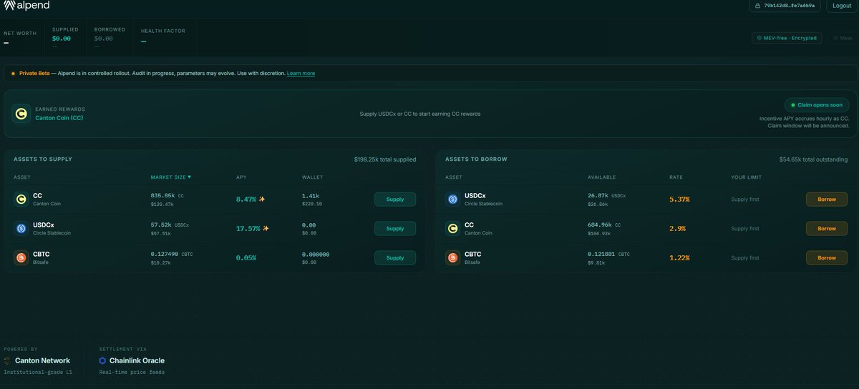Click the Assets to Borrow heading
Screen dimensions: 859x389
pyautogui.click(x=476, y=159)
